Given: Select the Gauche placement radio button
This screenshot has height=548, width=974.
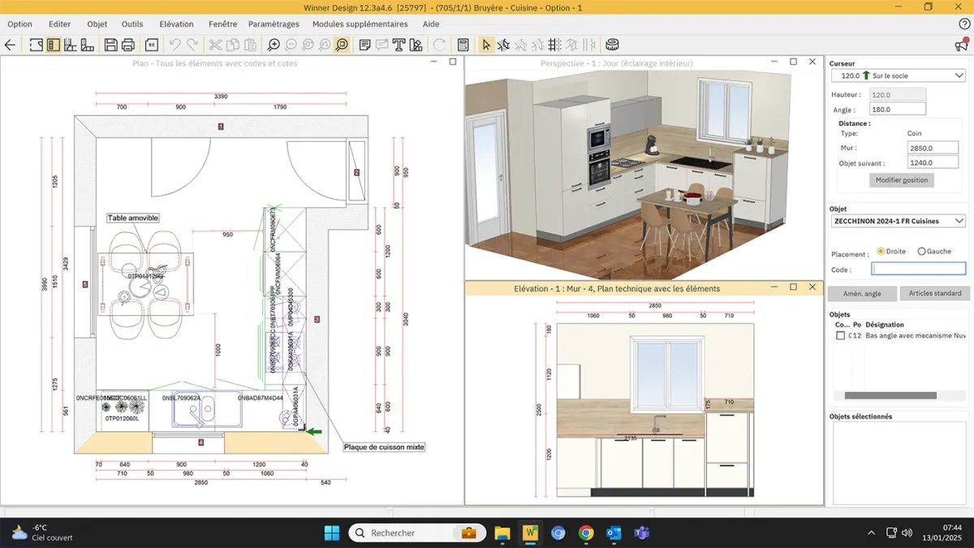Looking at the screenshot, I should pyautogui.click(x=921, y=252).
